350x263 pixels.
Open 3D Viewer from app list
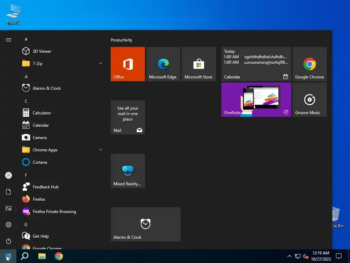tap(62, 51)
